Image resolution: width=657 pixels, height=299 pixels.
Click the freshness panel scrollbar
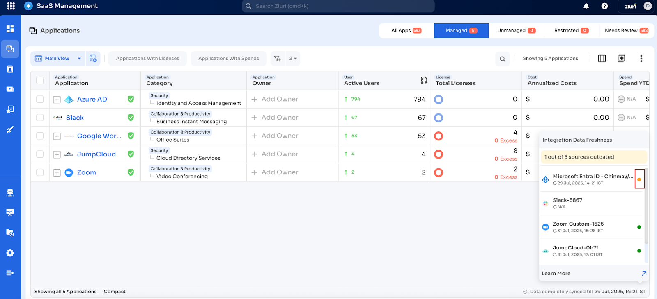coord(646,206)
